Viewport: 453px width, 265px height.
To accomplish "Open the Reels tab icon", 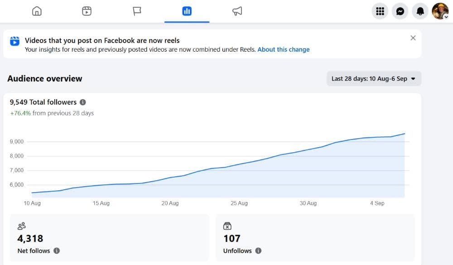I will coord(87,11).
